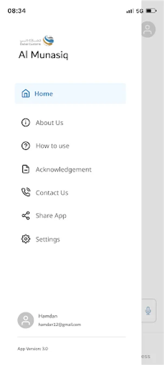Tap the microphone button behind the drawer

tap(148, 311)
